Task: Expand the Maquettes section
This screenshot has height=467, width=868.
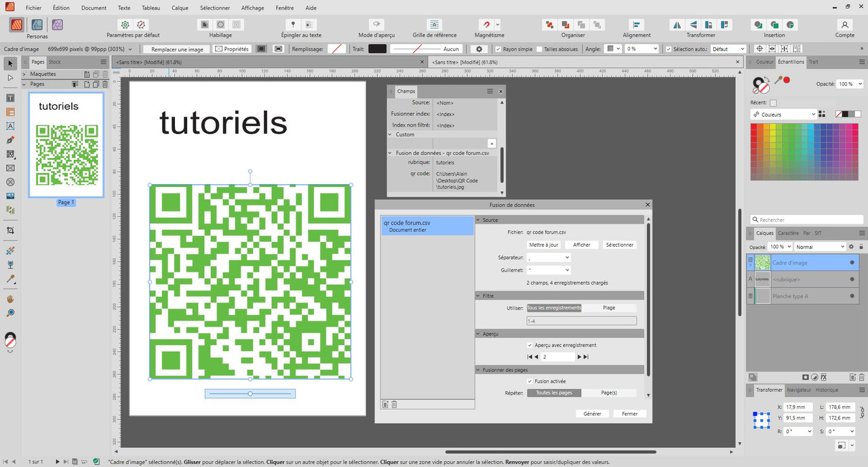Action: click(x=25, y=74)
